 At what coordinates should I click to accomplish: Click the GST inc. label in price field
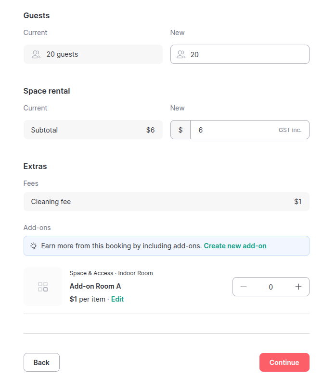[290, 130]
